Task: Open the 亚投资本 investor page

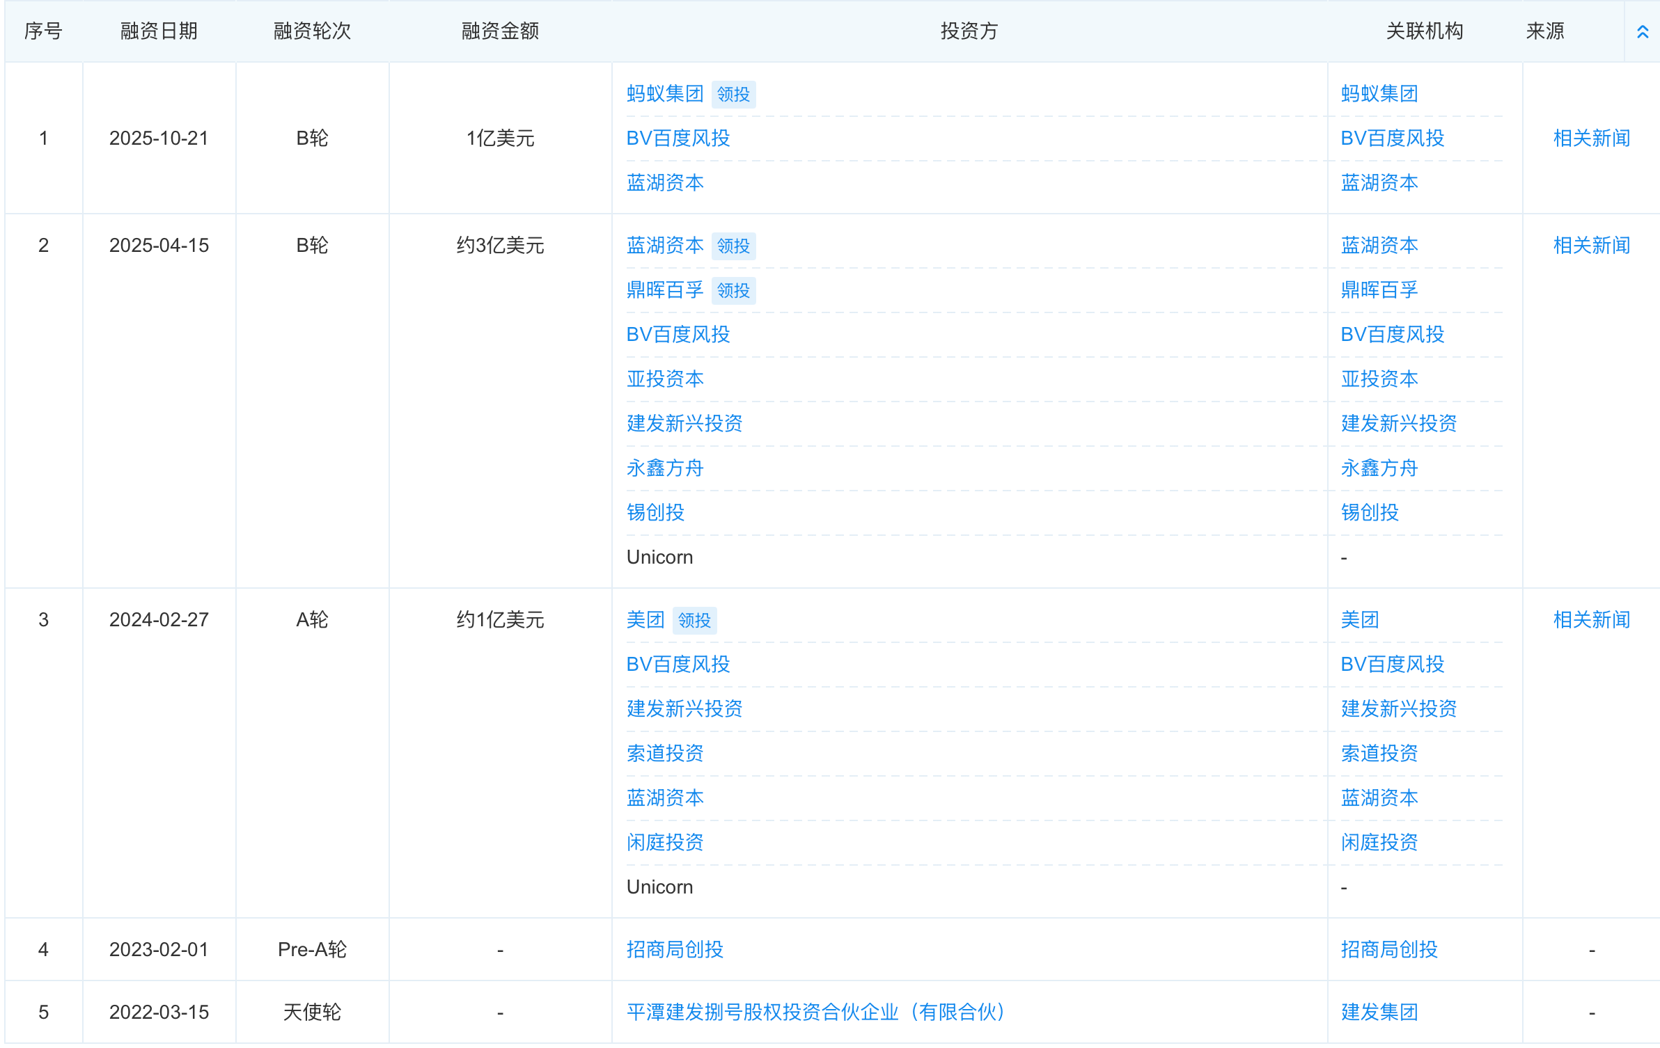Action: point(665,379)
